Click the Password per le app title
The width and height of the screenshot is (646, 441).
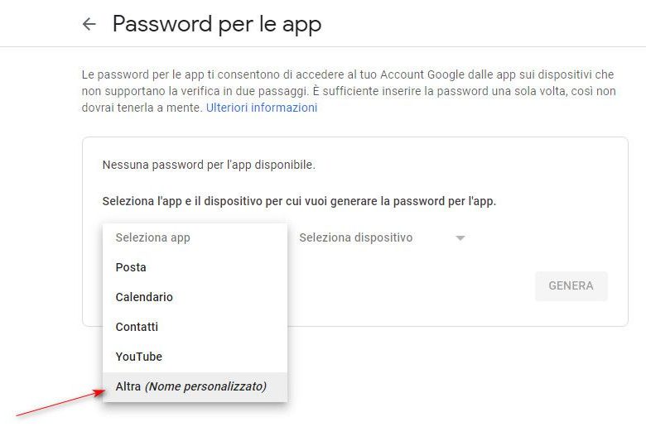[217, 24]
